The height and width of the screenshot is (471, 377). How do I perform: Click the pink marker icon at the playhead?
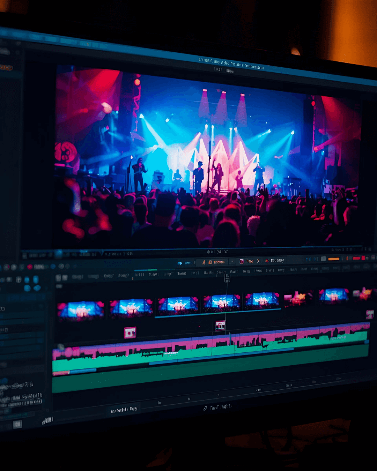tap(220, 326)
